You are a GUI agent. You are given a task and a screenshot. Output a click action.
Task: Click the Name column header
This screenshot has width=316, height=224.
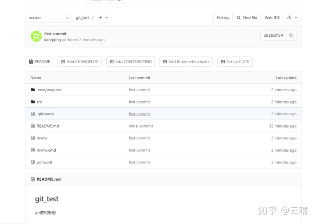[36, 78]
